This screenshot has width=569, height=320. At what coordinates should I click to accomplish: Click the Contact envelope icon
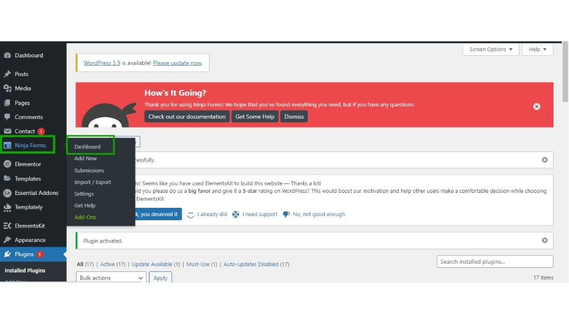(7, 131)
